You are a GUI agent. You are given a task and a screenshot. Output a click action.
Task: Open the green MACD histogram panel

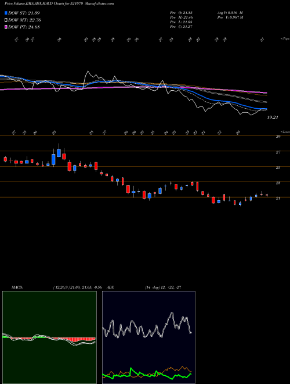point(49,337)
